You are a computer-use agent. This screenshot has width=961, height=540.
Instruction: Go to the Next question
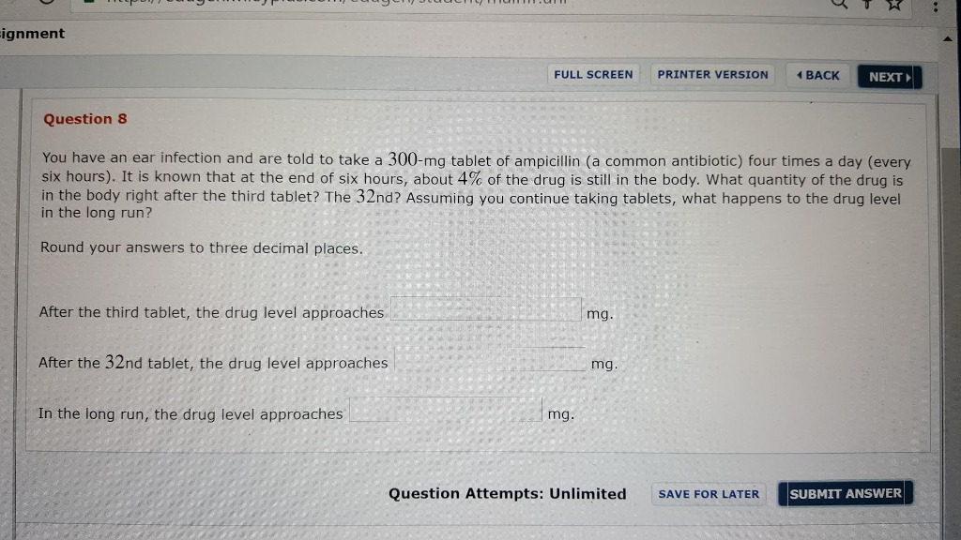(x=890, y=77)
